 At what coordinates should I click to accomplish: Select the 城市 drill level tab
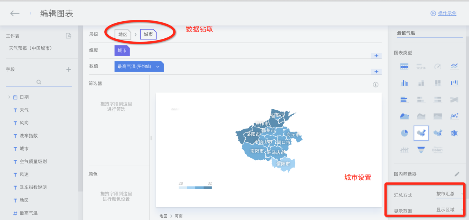pyautogui.click(x=148, y=34)
